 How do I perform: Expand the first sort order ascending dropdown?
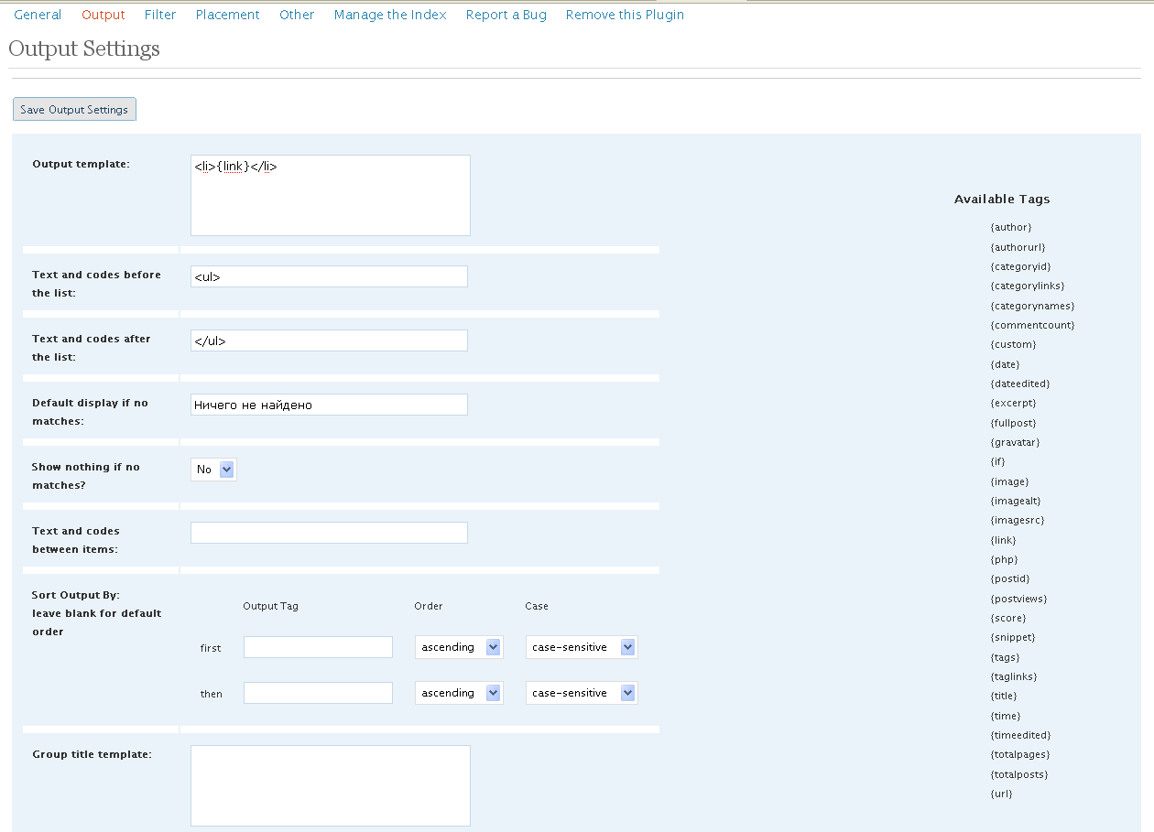pos(459,647)
